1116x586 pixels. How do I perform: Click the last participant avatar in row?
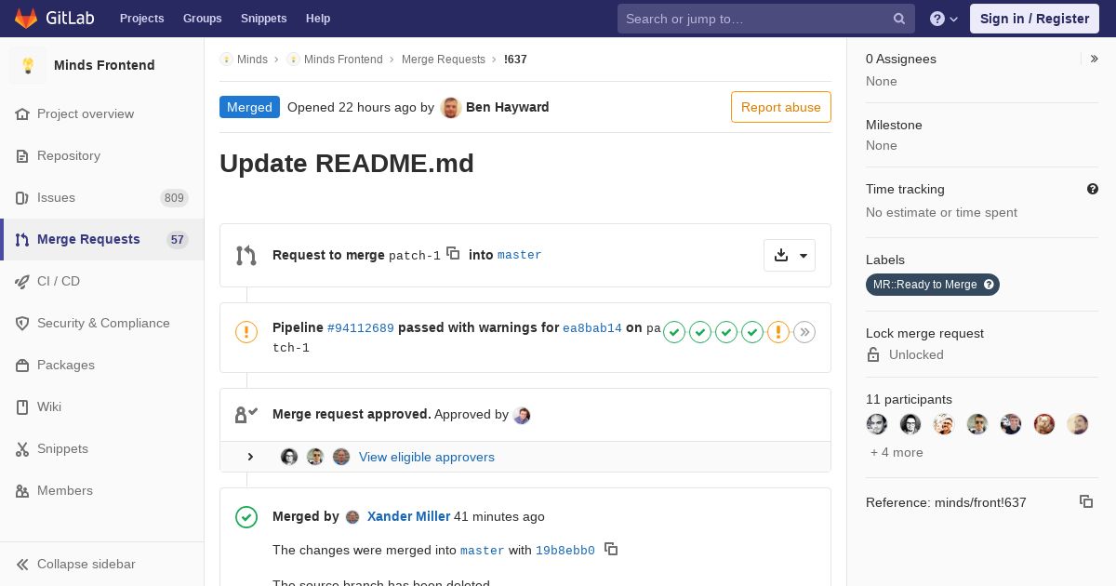[1078, 424]
